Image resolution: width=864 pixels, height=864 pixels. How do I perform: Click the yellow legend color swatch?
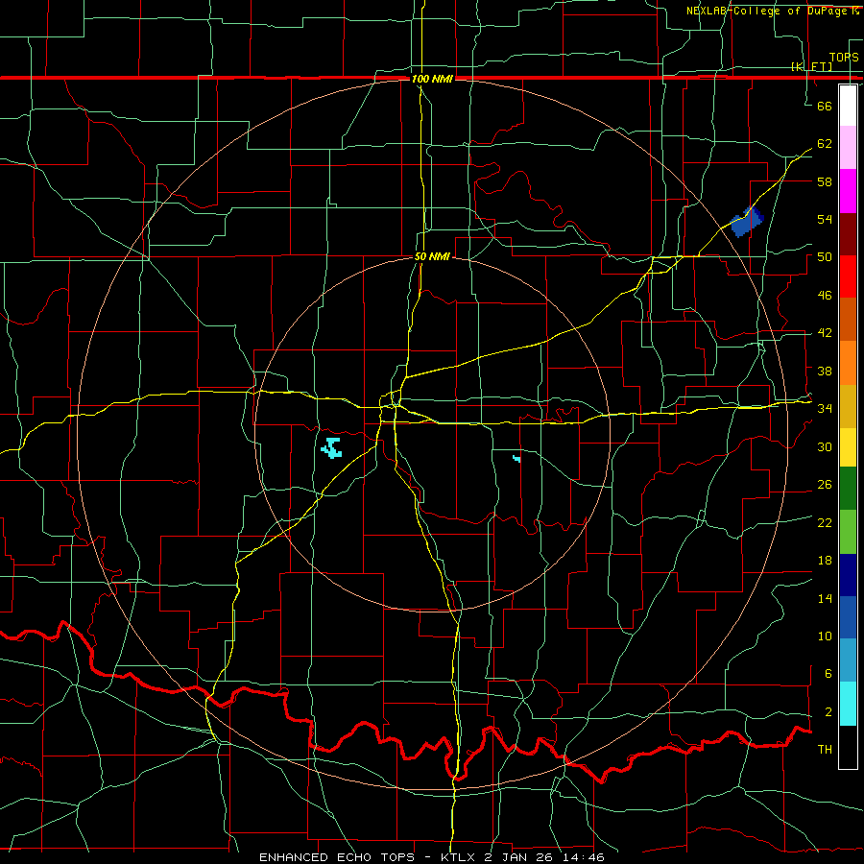point(848,447)
